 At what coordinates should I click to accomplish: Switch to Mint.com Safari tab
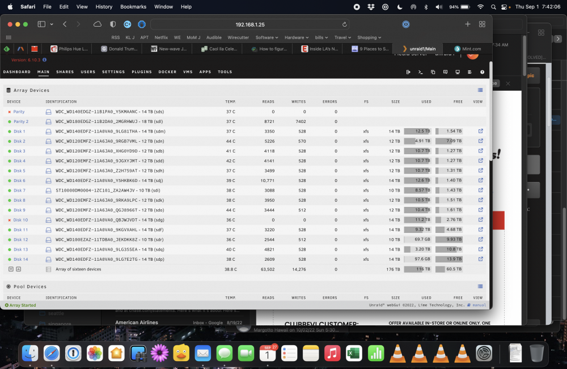click(x=468, y=49)
